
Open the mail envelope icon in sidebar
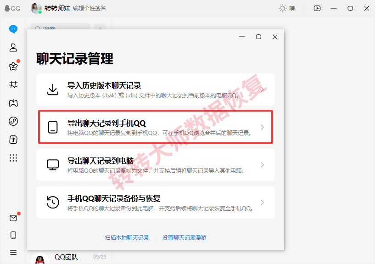click(x=13, y=218)
